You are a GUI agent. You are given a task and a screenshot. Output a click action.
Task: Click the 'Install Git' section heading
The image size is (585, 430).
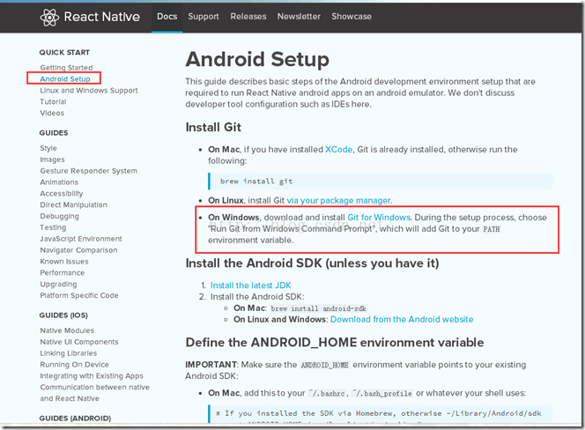[213, 127]
